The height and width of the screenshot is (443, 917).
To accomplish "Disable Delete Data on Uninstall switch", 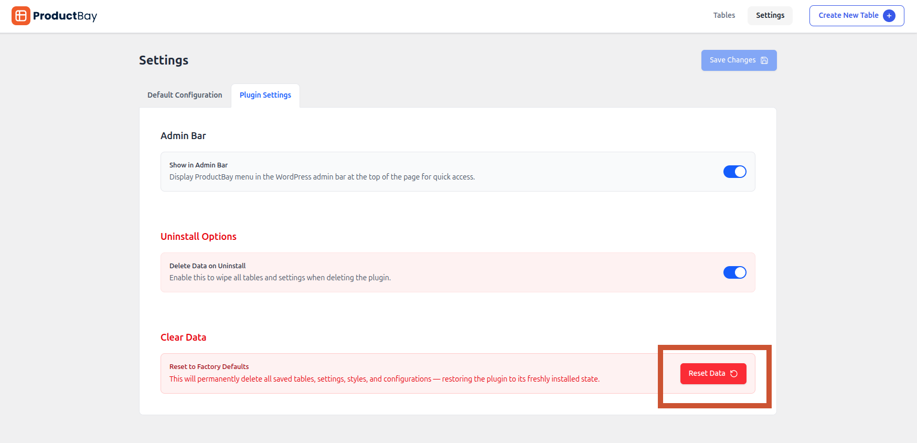I will [x=734, y=272].
